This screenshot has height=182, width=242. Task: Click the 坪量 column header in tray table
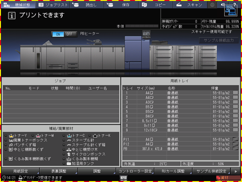point(215,88)
